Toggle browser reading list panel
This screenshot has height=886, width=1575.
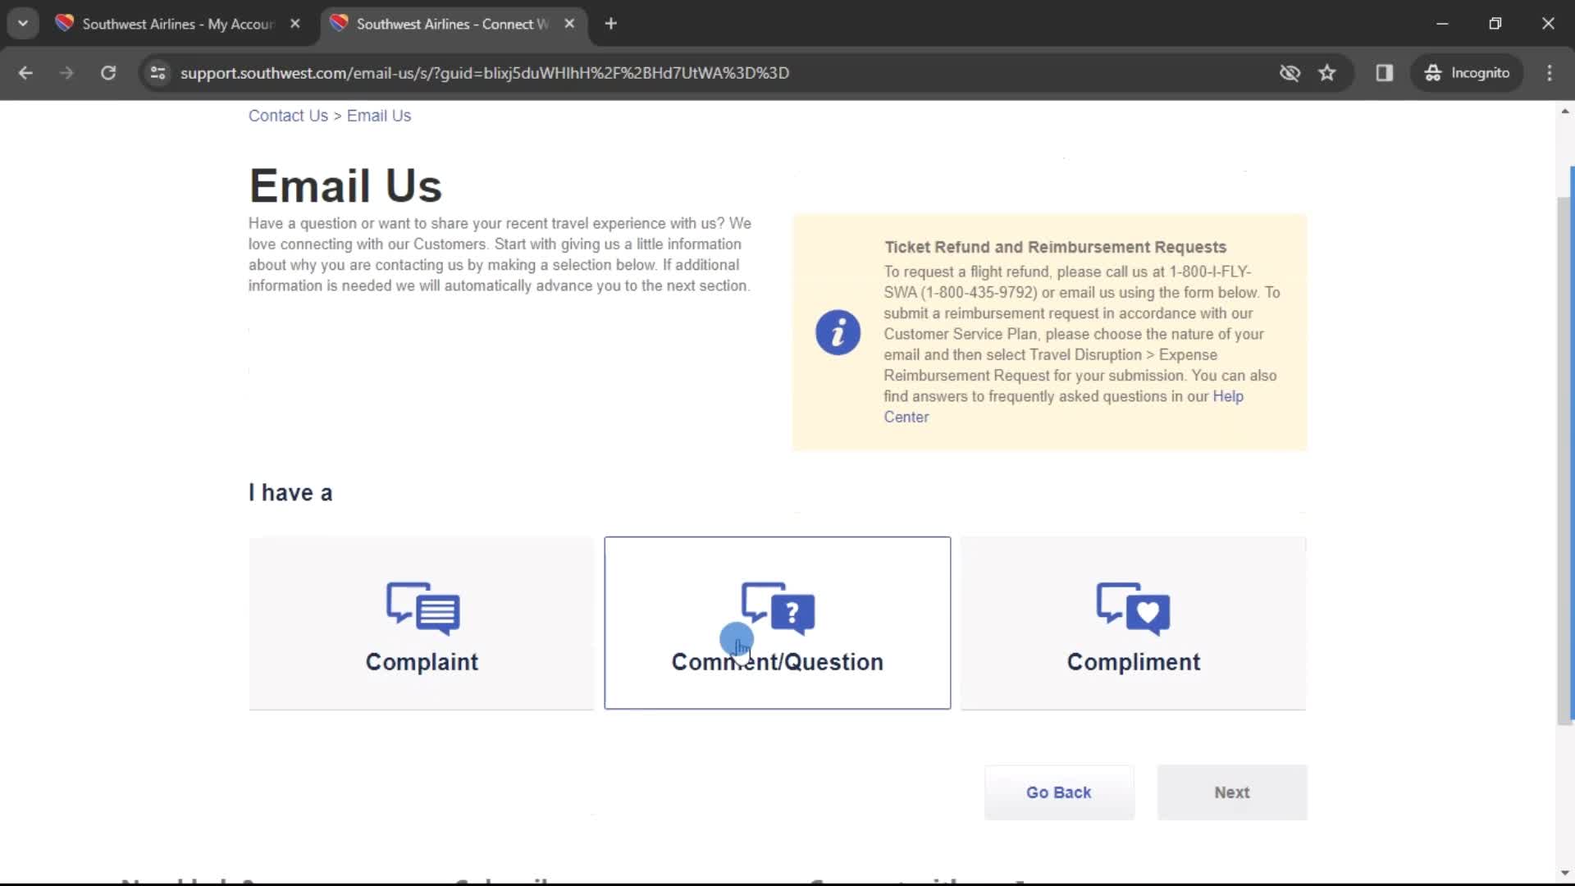tap(1386, 72)
